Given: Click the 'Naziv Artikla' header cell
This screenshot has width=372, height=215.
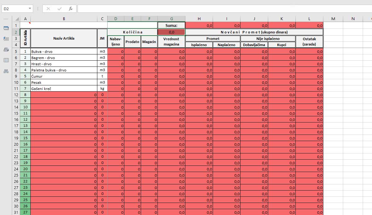Looking at the screenshot, I should tap(64, 38).
